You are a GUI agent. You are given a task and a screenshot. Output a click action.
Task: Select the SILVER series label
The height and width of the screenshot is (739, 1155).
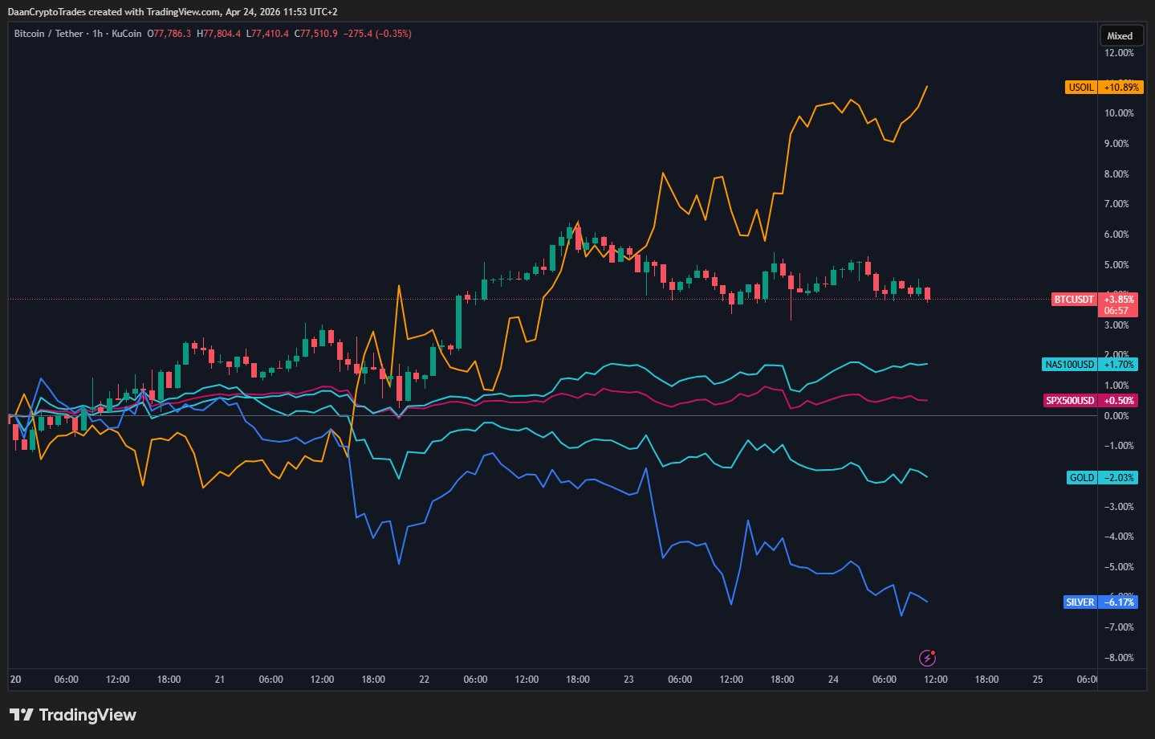(1080, 602)
